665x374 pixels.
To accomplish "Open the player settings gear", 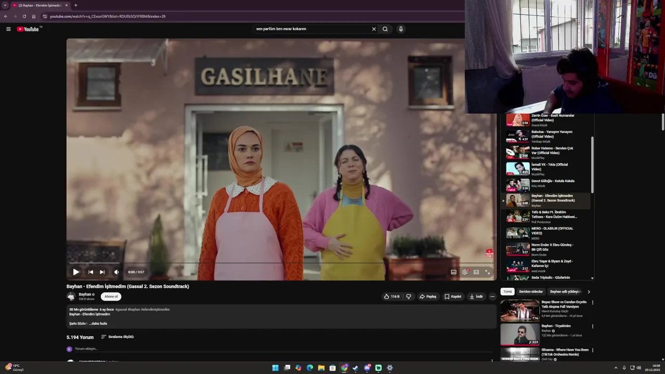I will point(465,272).
